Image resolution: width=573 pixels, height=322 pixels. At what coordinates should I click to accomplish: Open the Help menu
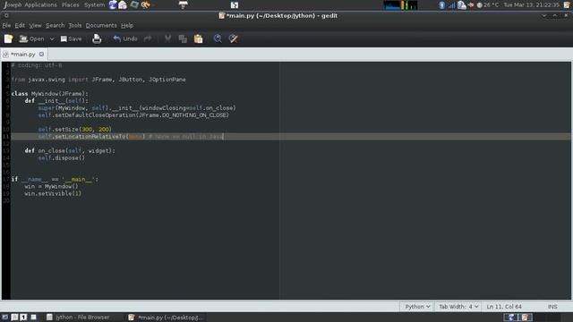coord(127,26)
